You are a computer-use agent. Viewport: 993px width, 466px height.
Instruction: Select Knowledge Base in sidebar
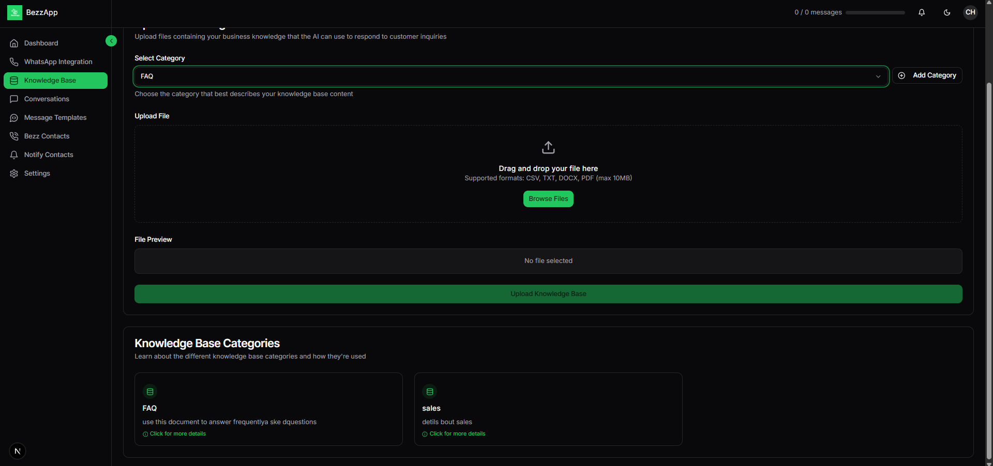pyautogui.click(x=55, y=81)
